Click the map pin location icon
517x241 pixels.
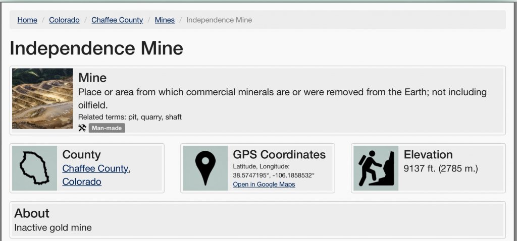[205, 168]
